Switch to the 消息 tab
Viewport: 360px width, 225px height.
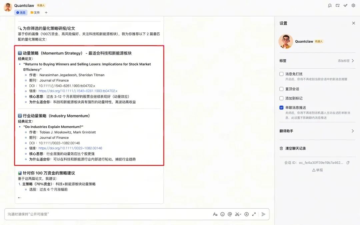pyautogui.click(x=21, y=13)
